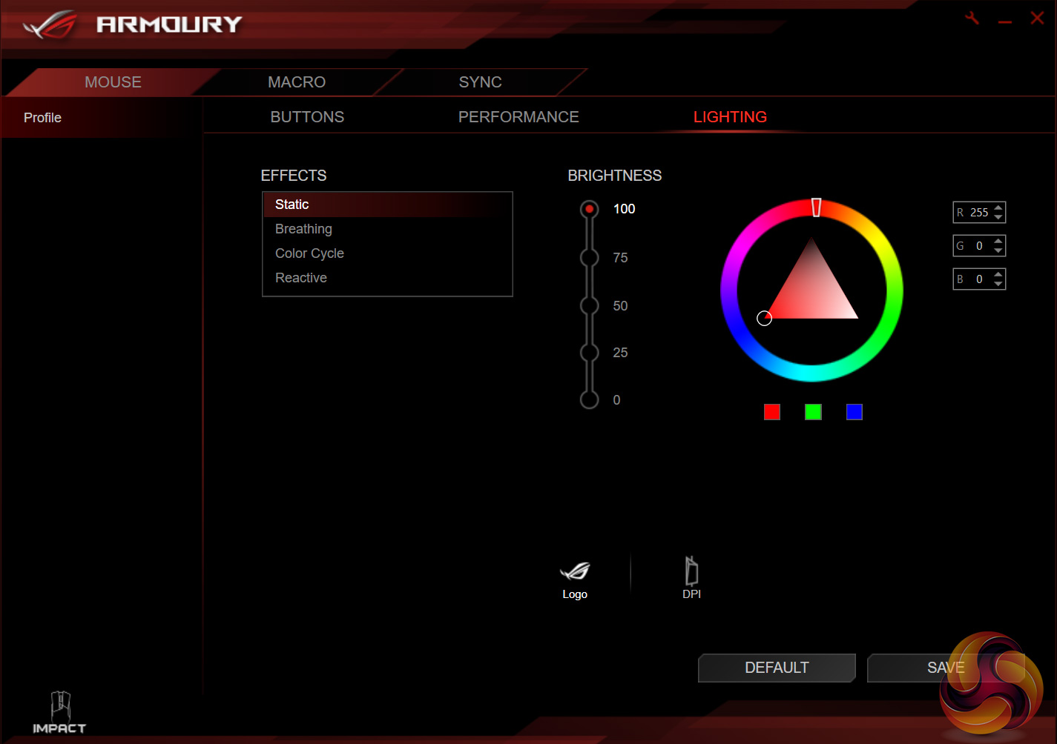Set brightness to 50
Viewport: 1057px width, 744px height.
coord(590,305)
